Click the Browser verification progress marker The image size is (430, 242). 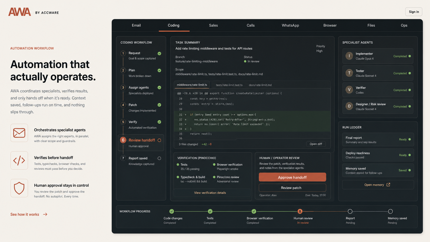(x=254, y=211)
